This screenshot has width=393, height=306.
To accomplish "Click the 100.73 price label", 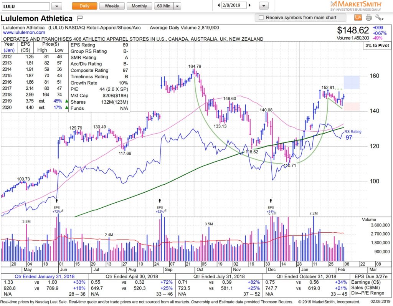I will (x=23, y=179).
